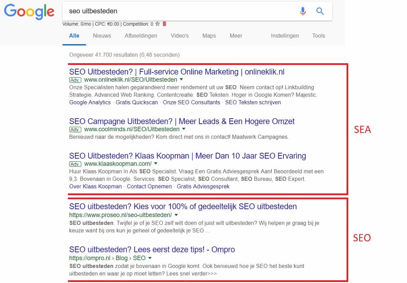This screenshot has width=407, height=283.
Task: Focus the search box containing 'seo uitbesteden'
Action: pos(178,11)
